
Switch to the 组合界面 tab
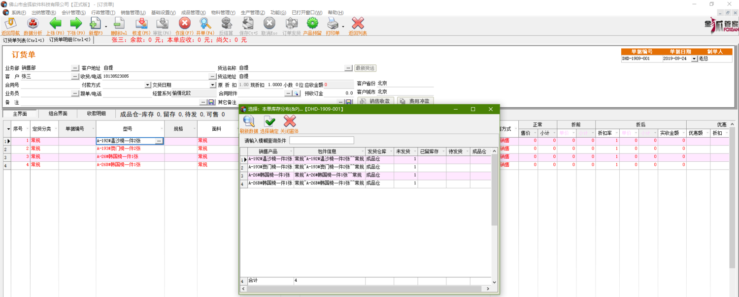[x=58, y=114]
